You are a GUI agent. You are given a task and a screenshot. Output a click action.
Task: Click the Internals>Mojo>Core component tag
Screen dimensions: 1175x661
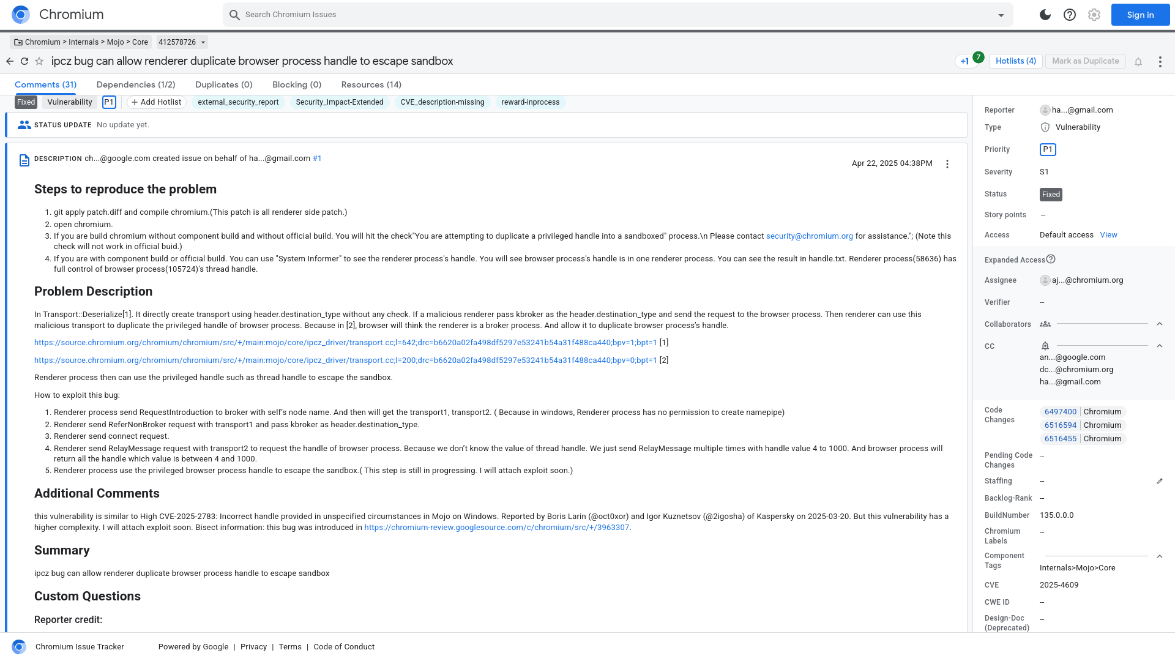point(1077,568)
